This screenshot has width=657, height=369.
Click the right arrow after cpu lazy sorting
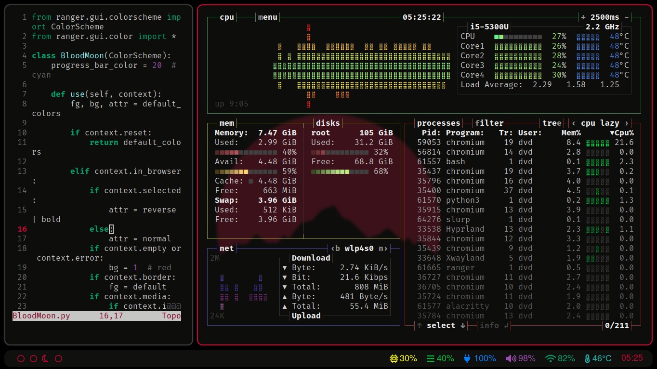pyautogui.click(x=627, y=123)
